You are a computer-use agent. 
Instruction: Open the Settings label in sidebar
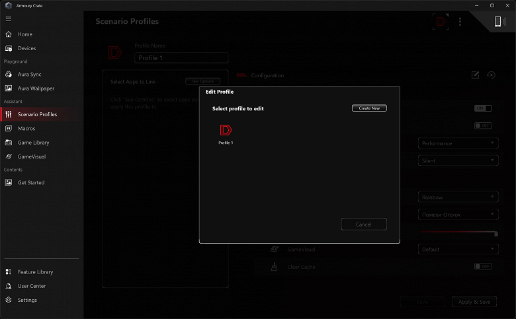pos(27,300)
